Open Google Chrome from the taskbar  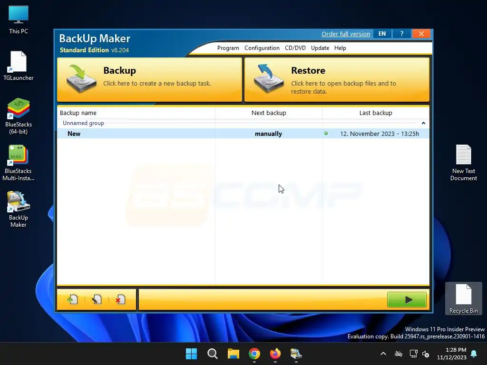[254, 354]
